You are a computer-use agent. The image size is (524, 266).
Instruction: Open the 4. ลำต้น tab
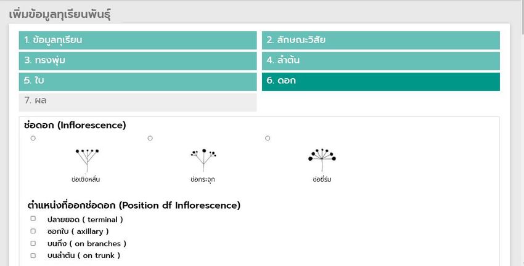(380, 61)
